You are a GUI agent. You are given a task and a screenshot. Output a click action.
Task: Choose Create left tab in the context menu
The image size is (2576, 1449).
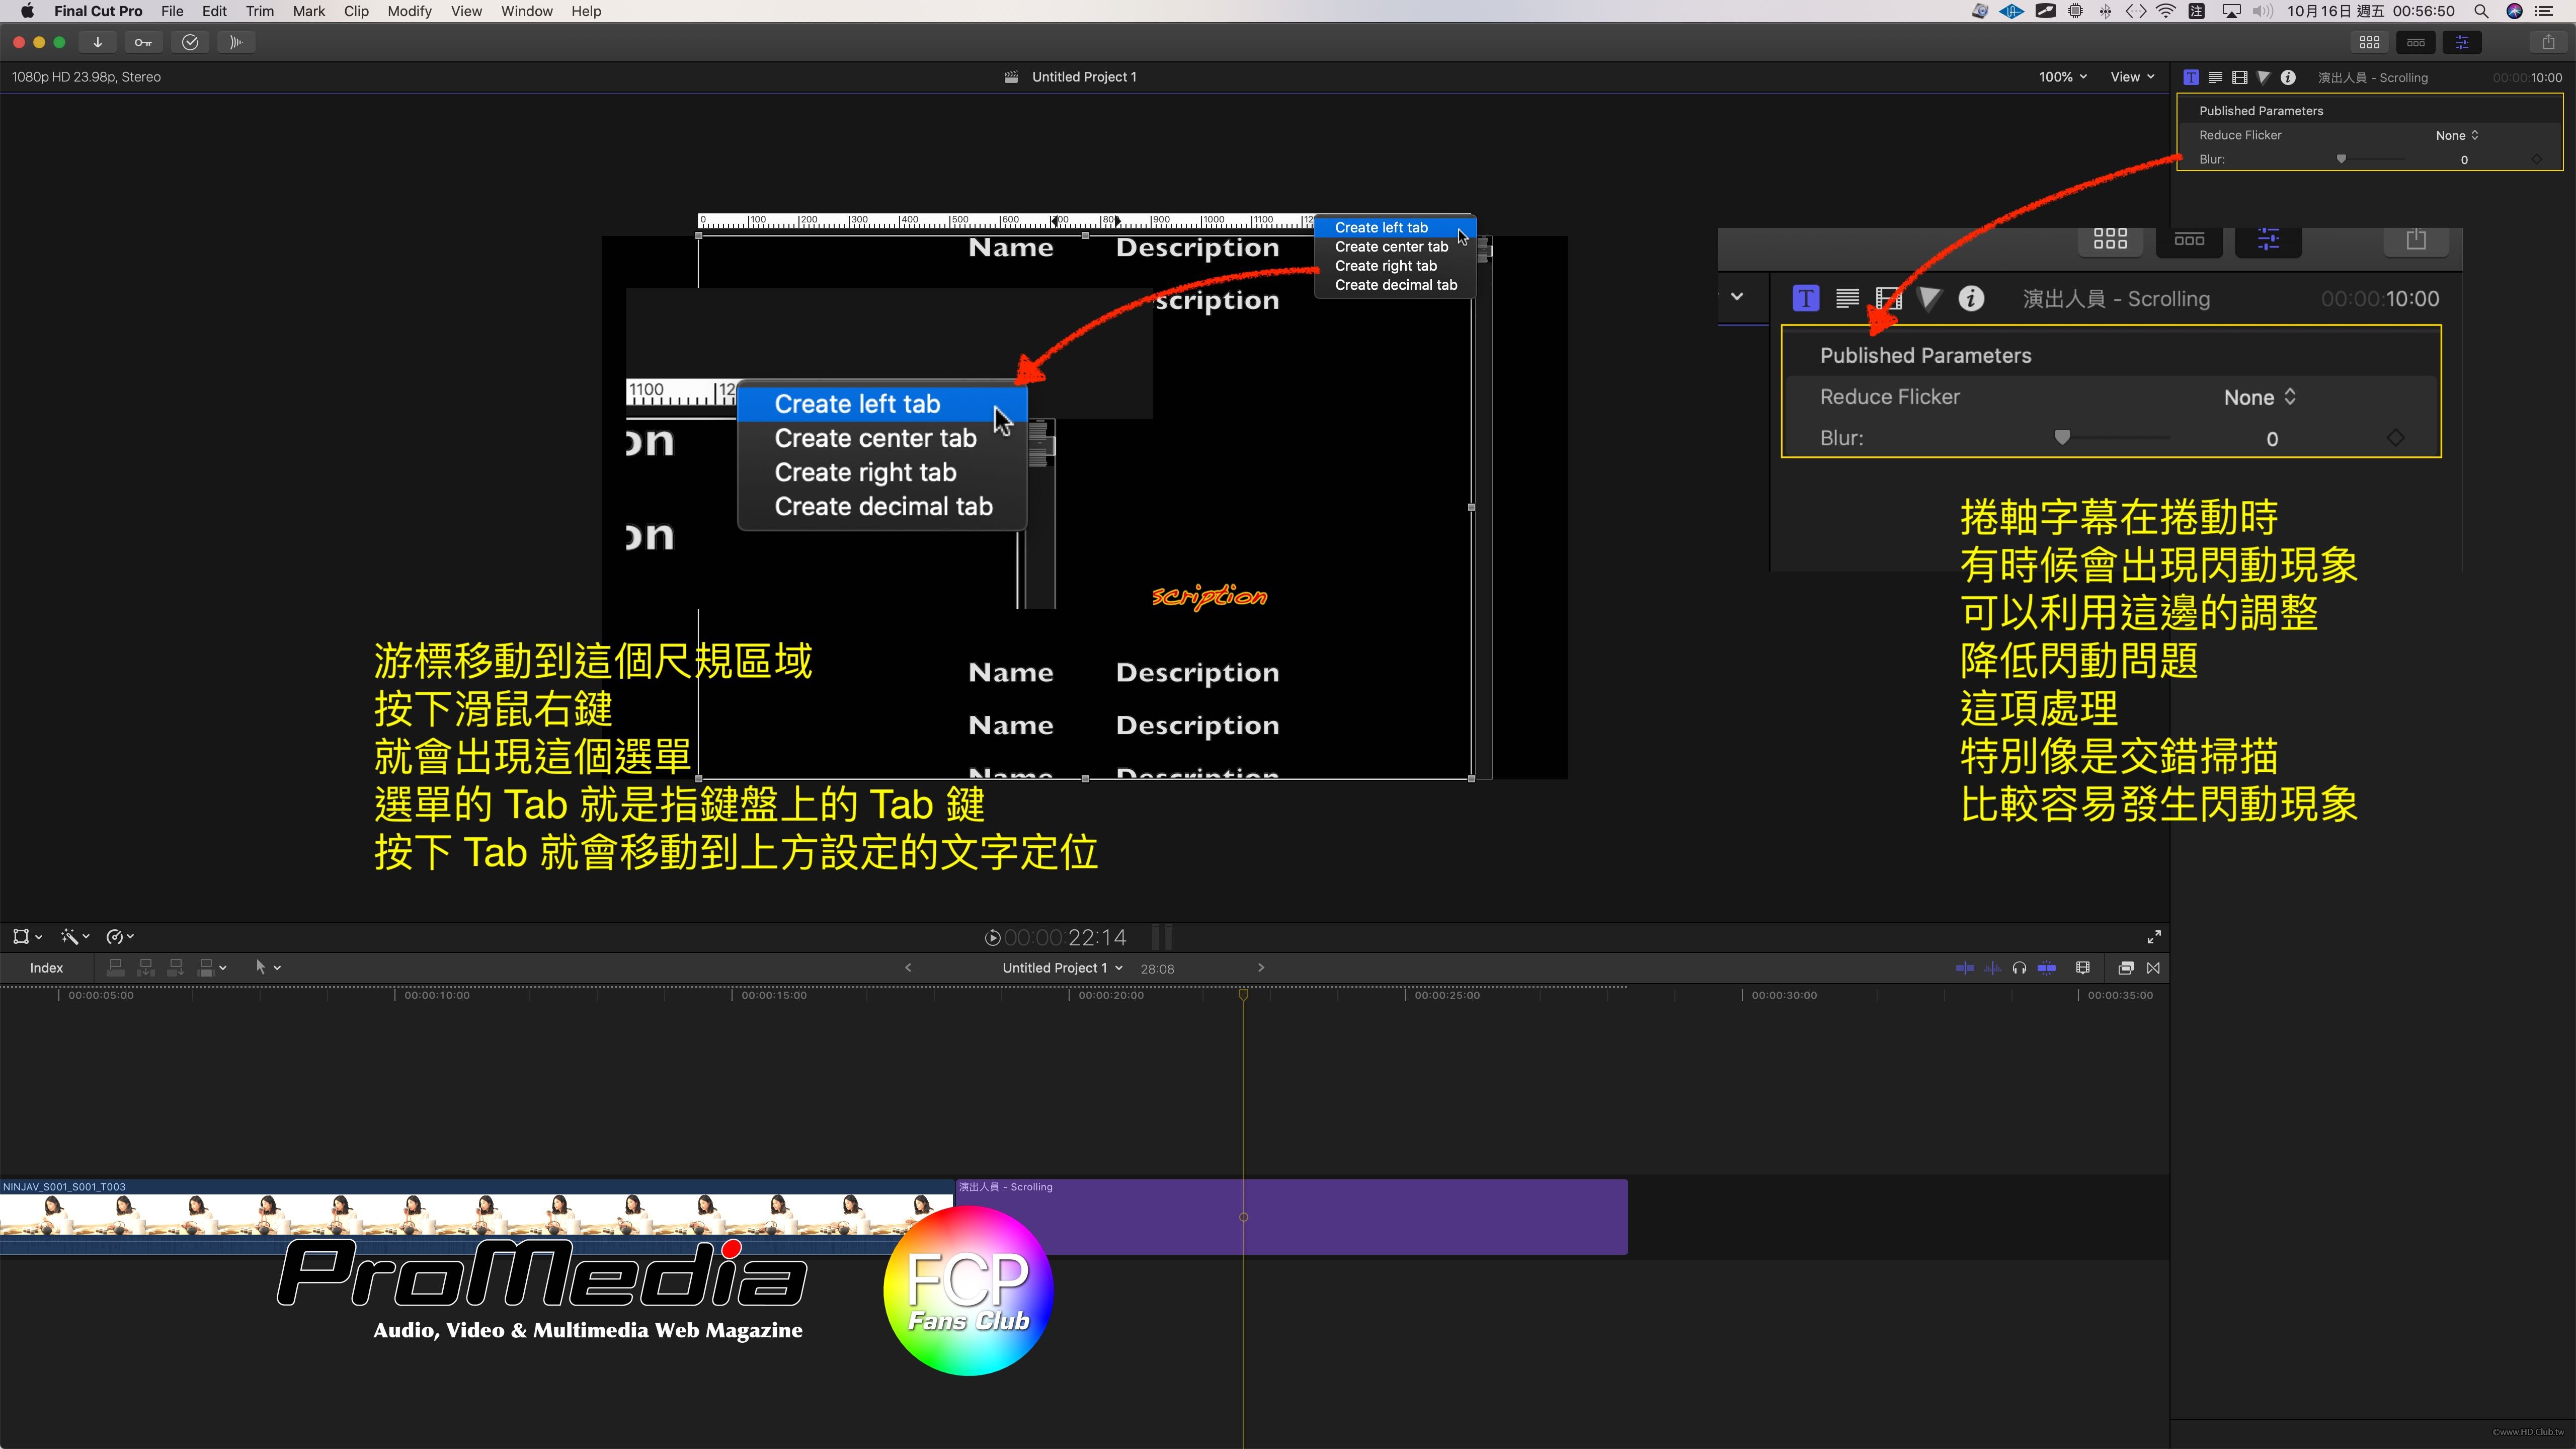(1381, 228)
